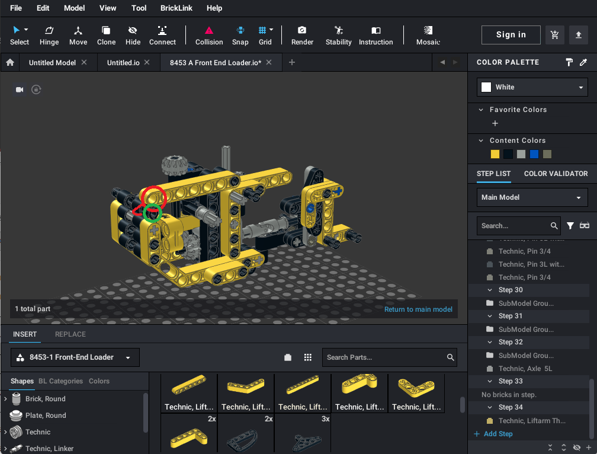
Task: Switch to grid thumbnail view icon
Action: coord(307,357)
